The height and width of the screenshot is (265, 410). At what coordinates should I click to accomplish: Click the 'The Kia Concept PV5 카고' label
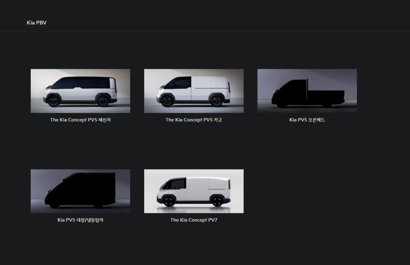(x=194, y=120)
